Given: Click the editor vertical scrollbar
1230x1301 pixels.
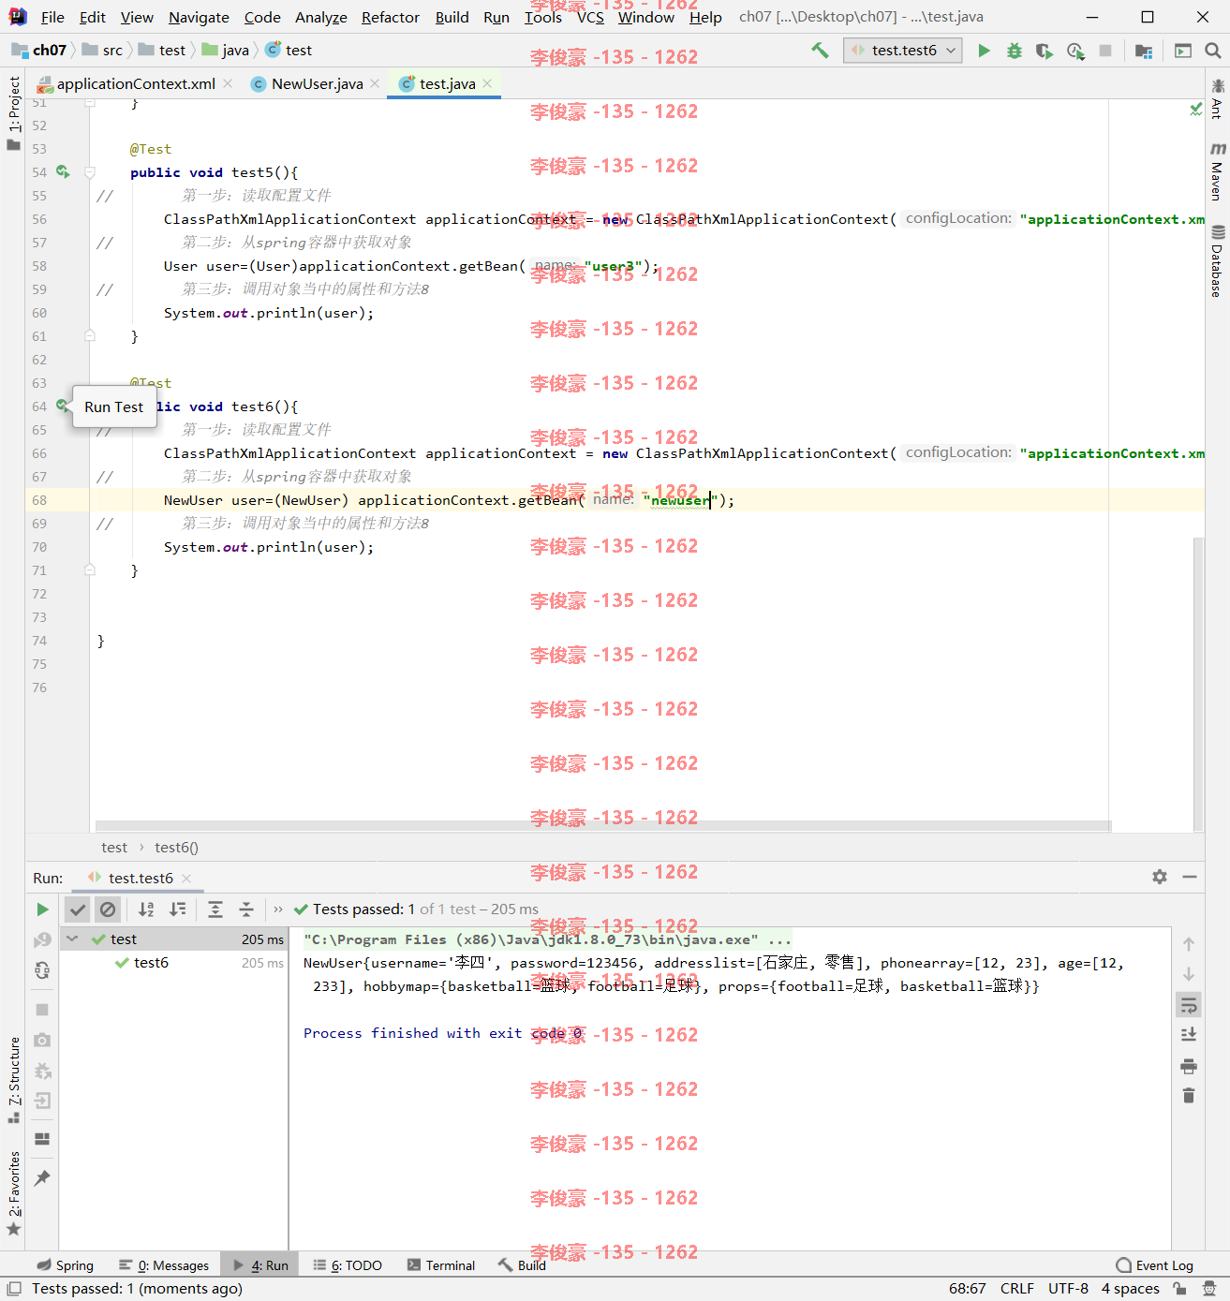Looking at the screenshot, I should coord(1199,684).
